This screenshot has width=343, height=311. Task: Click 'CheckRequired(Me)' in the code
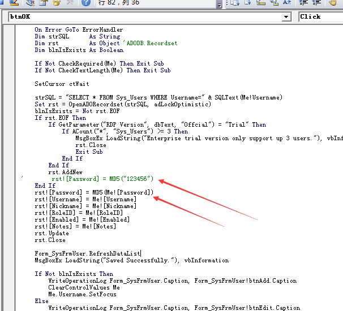click(x=87, y=63)
